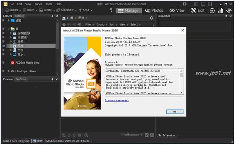Open the Dashboard bar chart icon

pyautogui.click(x=220, y=11)
